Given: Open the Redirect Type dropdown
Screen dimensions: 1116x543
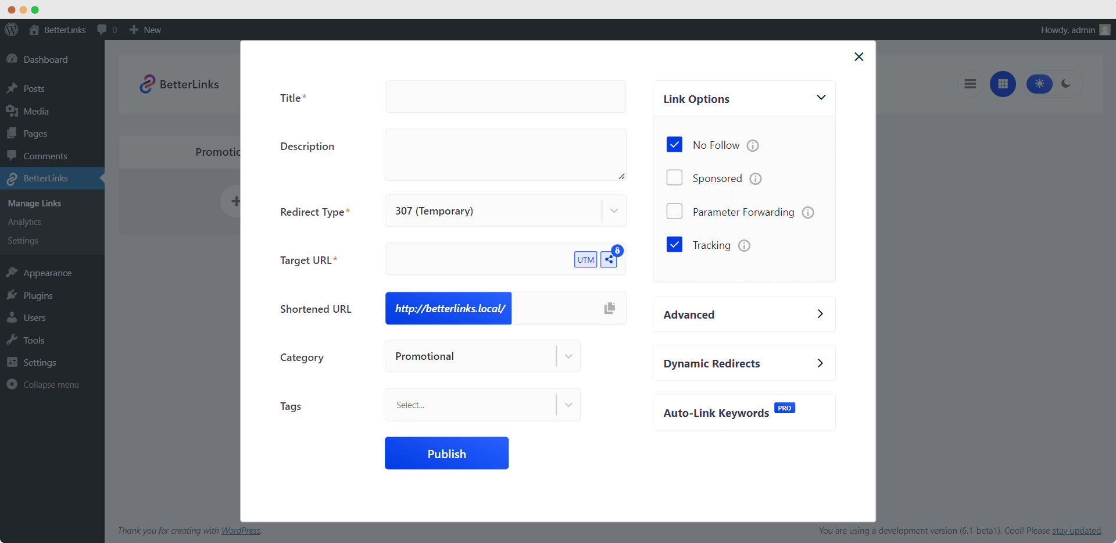Looking at the screenshot, I should coord(613,210).
